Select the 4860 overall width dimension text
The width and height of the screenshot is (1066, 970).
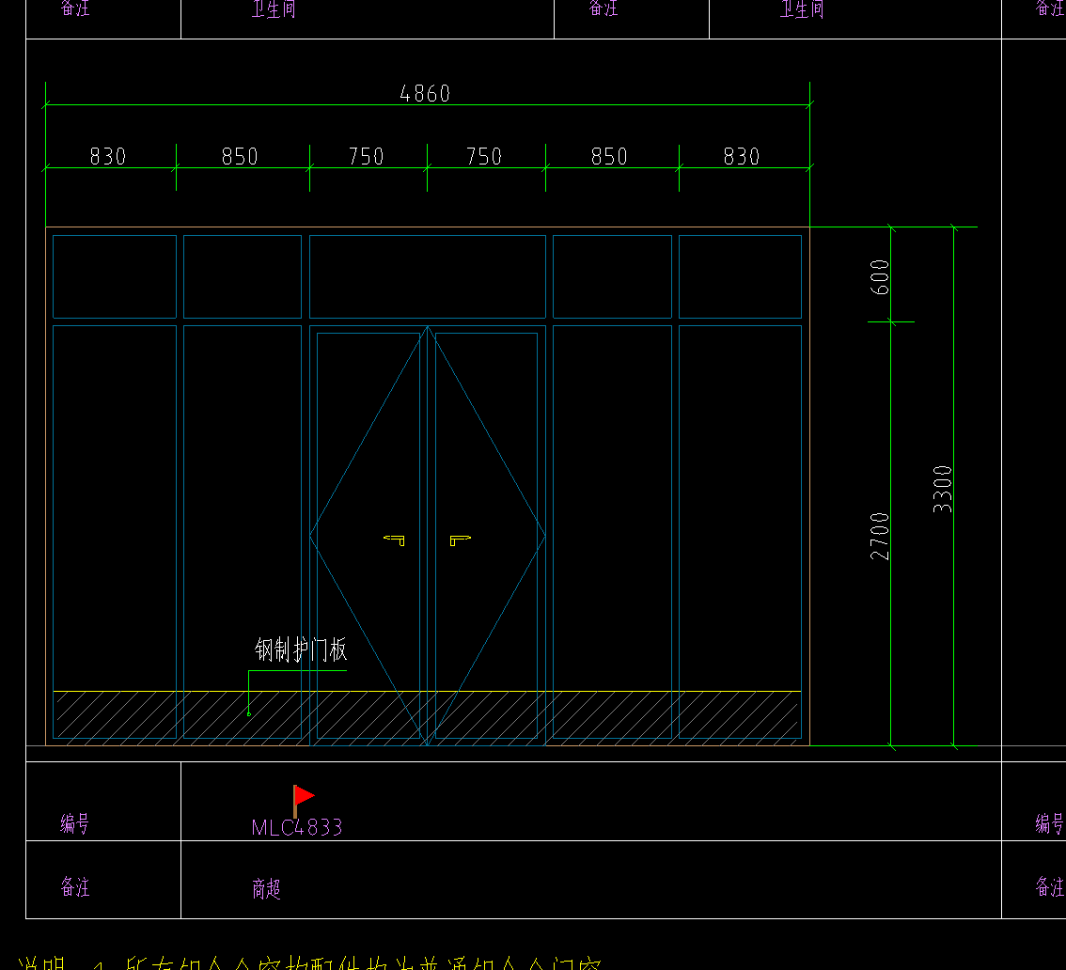(x=425, y=93)
